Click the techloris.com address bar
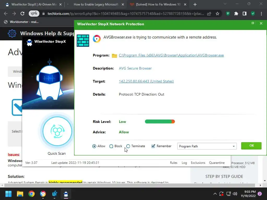Image resolution: width=267 pixels, height=200 pixels. [x=126, y=14]
